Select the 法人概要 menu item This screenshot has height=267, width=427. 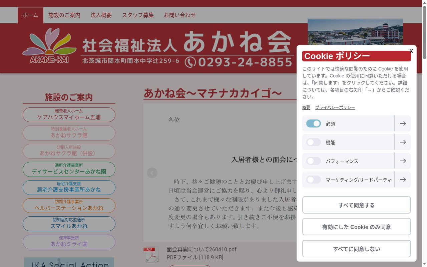coord(101,15)
